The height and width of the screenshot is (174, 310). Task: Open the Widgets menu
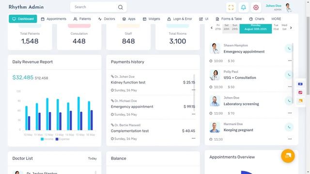(x=152, y=19)
